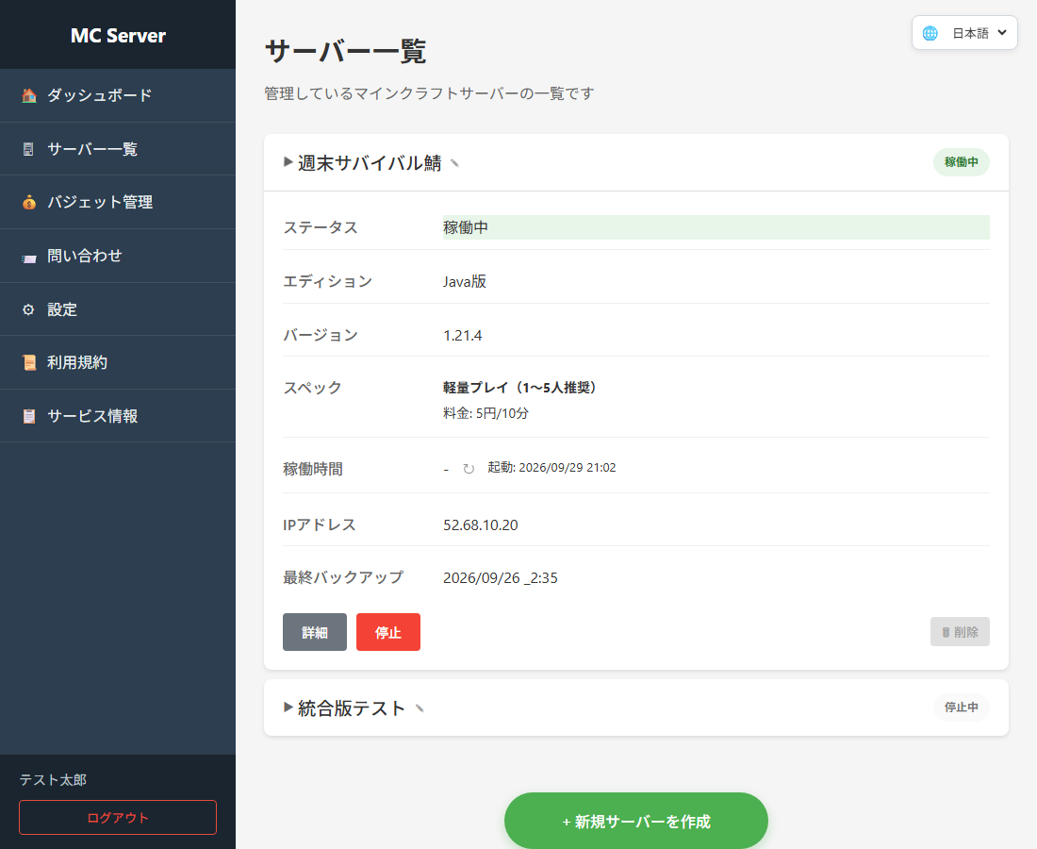Image resolution: width=1037 pixels, height=849 pixels.
Task: Stop the server with 停止 button
Action: pyautogui.click(x=388, y=632)
